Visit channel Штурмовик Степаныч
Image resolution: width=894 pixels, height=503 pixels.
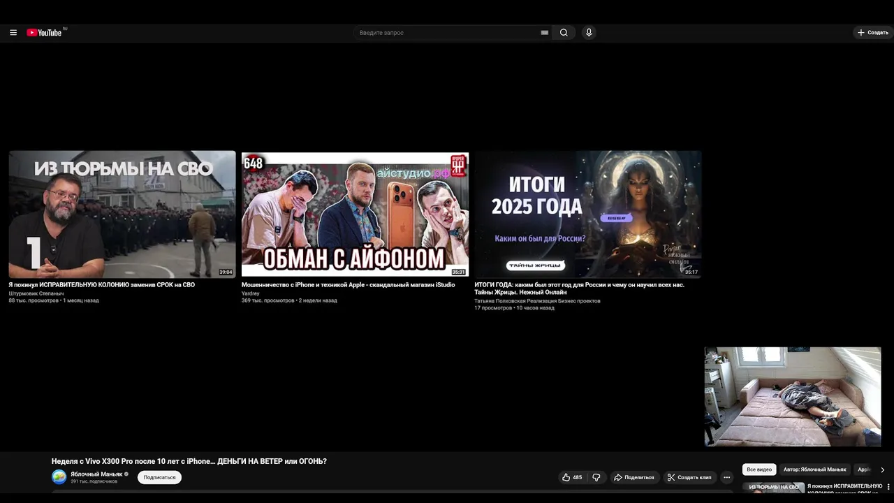[x=36, y=293]
